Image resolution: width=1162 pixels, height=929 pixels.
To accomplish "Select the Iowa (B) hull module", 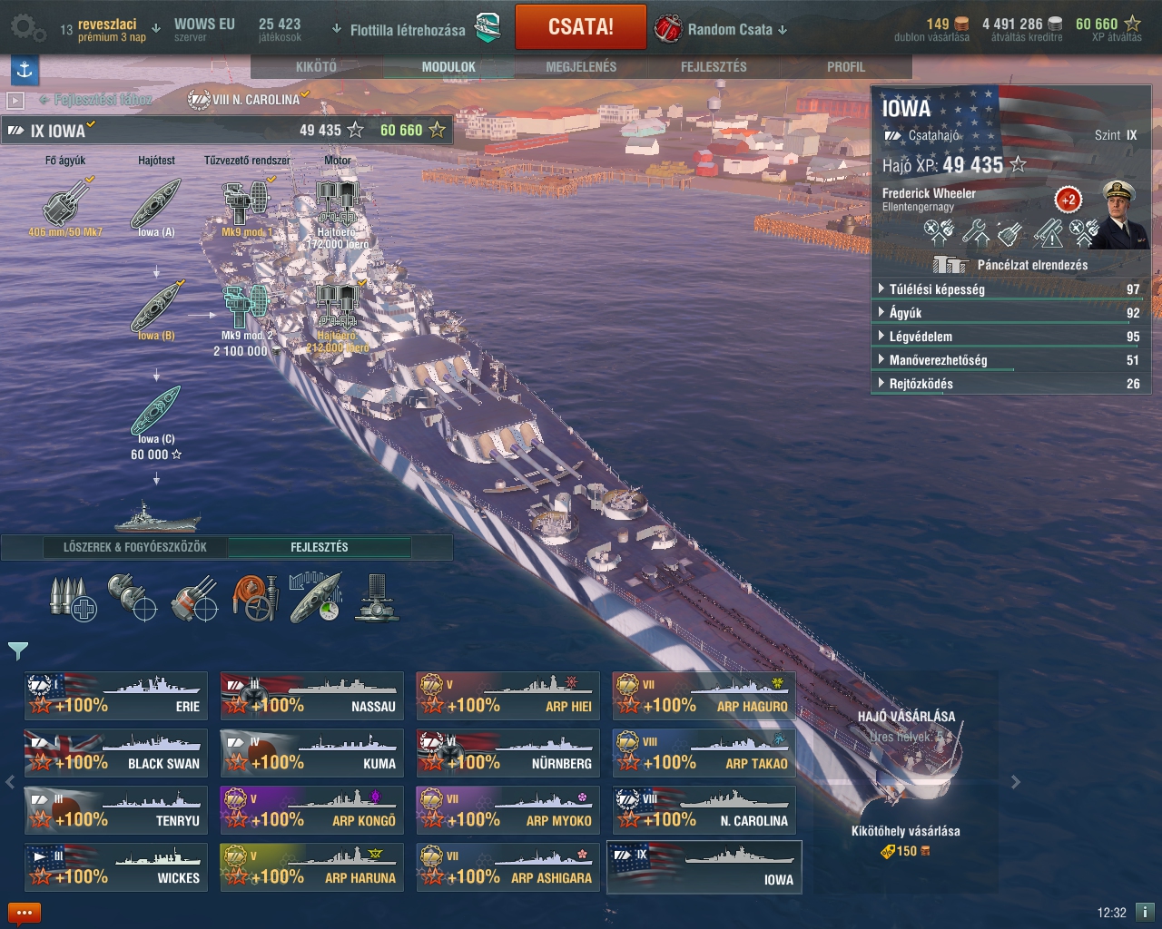I will 156,310.
